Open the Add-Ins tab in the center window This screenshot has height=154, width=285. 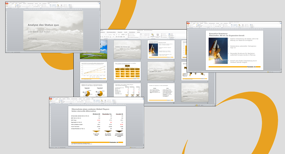point(139,32)
